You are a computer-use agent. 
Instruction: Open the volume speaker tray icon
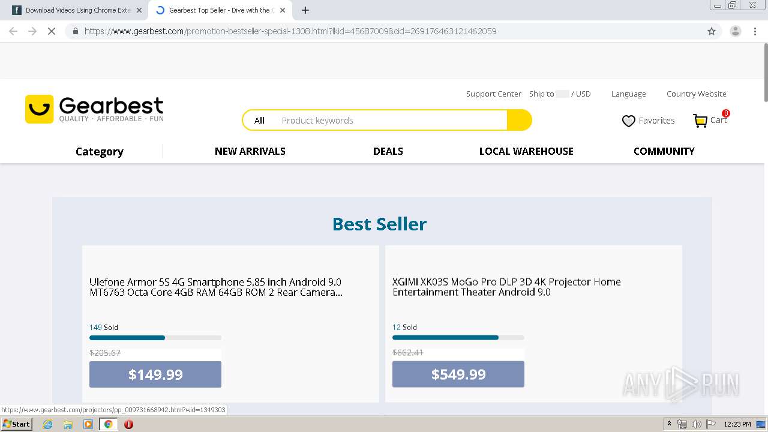696,424
